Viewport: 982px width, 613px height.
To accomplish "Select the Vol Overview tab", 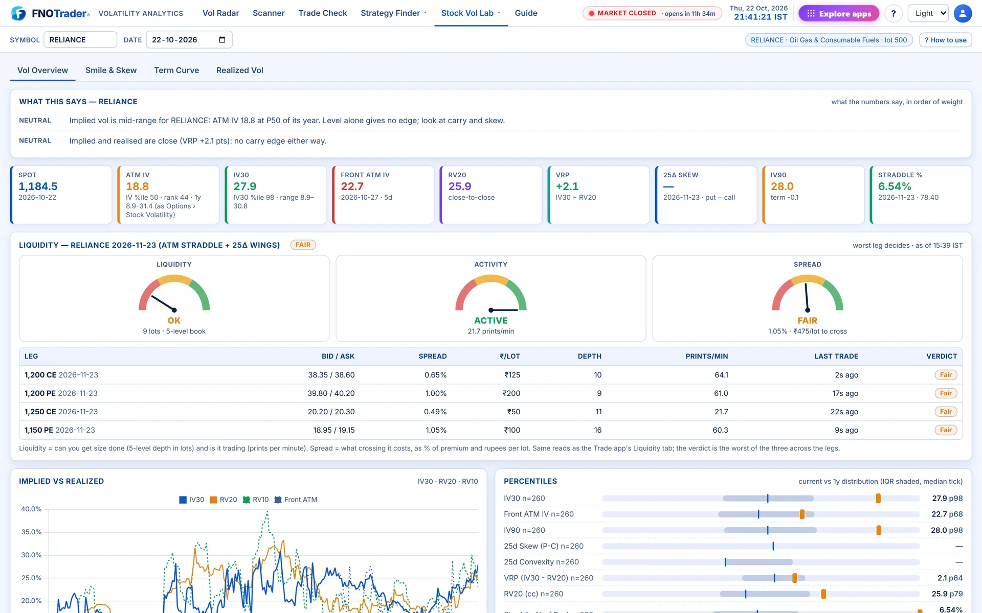I will click(42, 70).
